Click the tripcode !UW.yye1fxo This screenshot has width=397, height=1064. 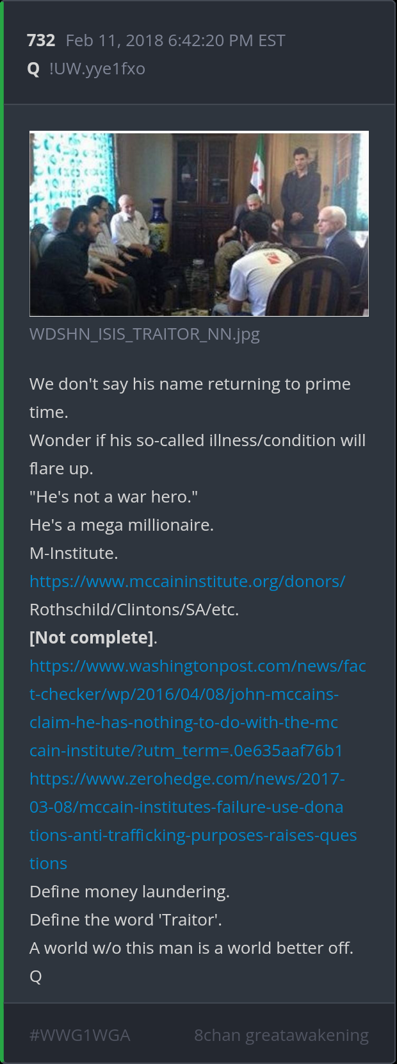pos(97,69)
